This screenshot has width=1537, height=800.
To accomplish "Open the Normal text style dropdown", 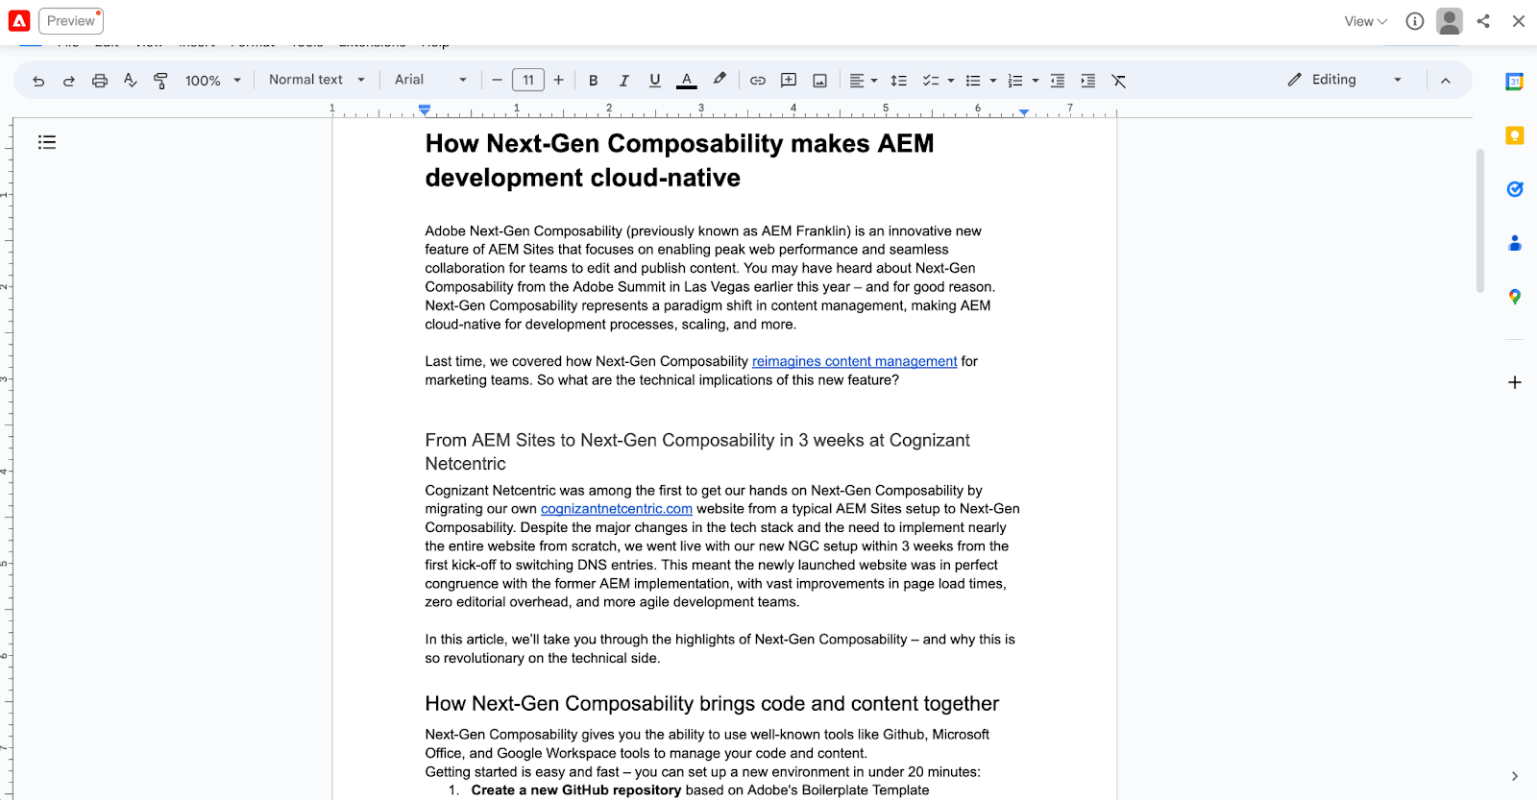I will pos(316,80).
